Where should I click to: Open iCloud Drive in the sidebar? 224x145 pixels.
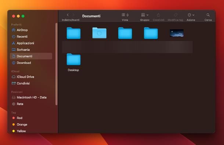(x=31, y=77)
